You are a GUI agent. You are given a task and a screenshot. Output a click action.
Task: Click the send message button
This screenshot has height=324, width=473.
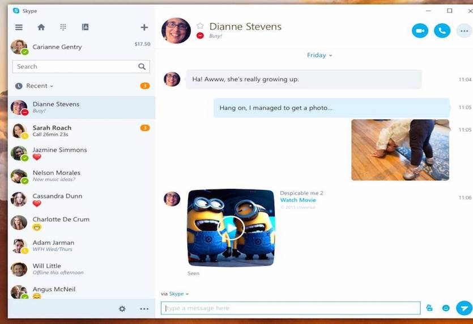click(464, 308)
